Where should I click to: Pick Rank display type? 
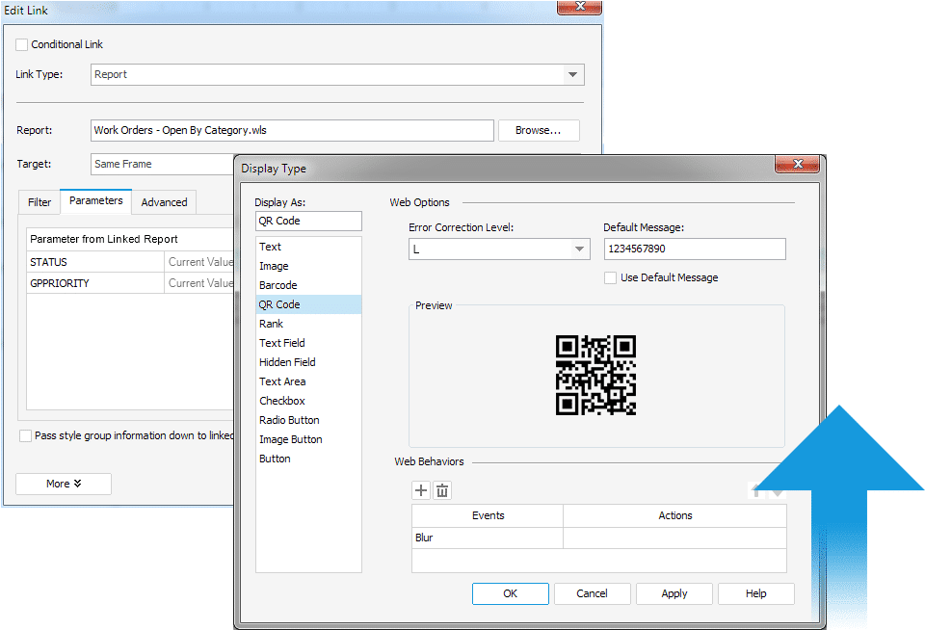(308, 324)
